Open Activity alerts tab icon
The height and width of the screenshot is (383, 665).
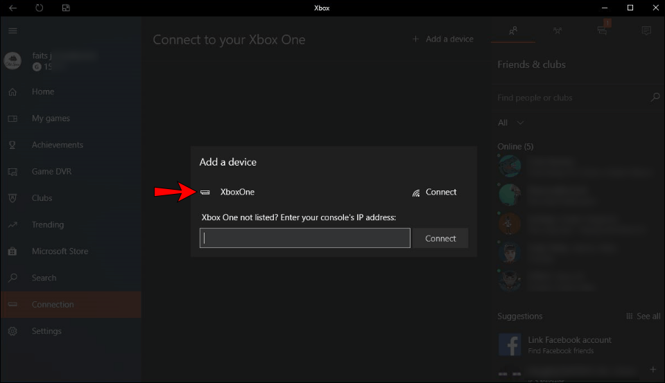pos(646,30)
